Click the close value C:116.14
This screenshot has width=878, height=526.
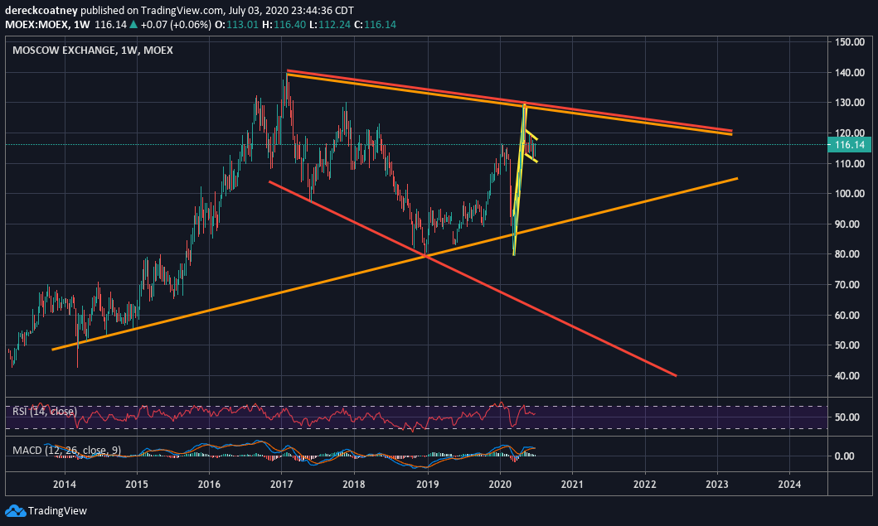tap(376, 25)
